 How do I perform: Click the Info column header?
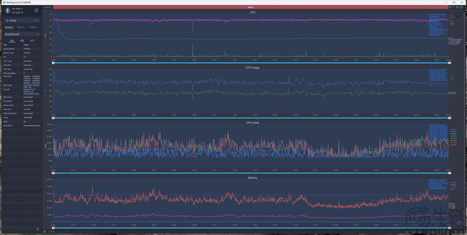(x=5, y=45)
